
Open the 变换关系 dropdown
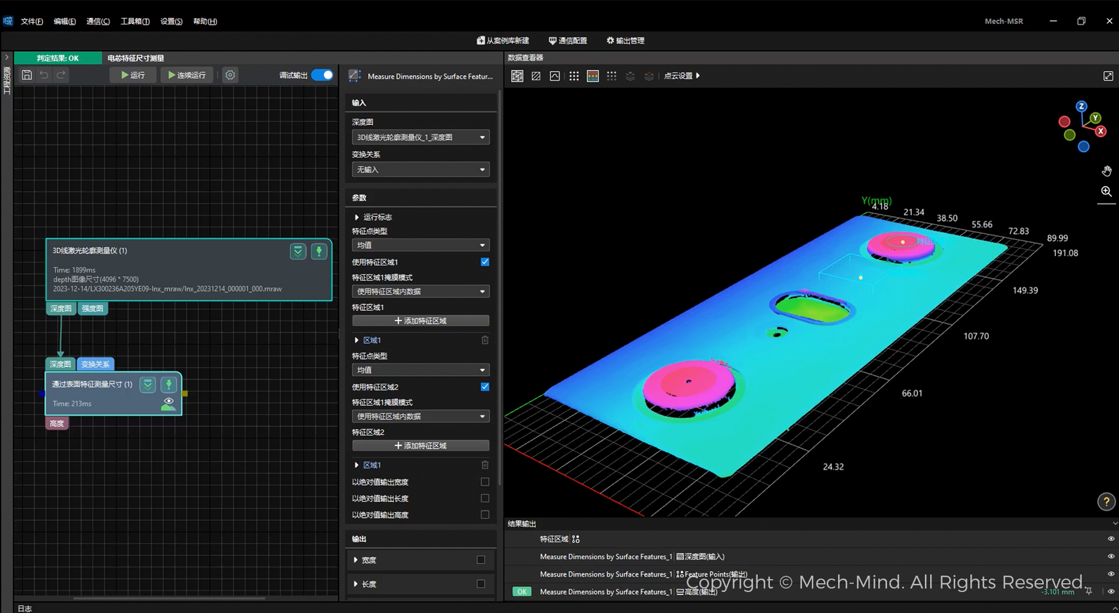(420, 170)
